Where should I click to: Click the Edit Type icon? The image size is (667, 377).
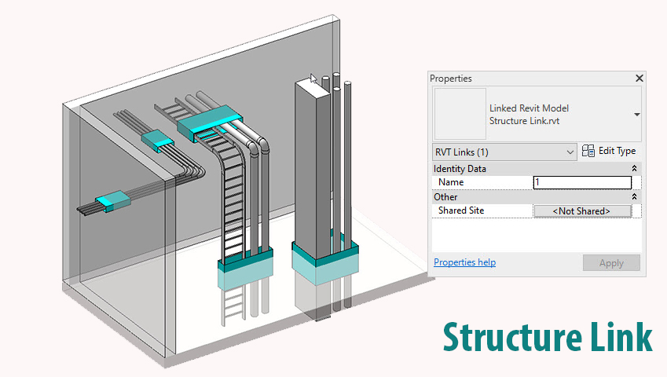tap(588, 151)
